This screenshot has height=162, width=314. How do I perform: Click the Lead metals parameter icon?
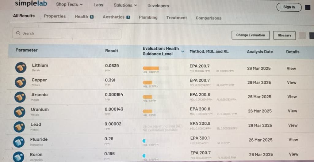click(20, 126)
